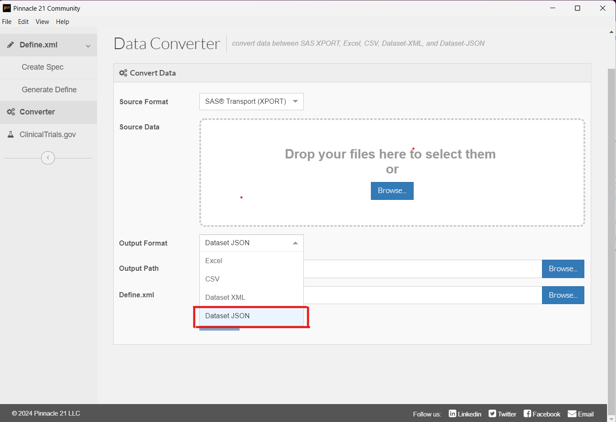The image size is (616, 422).
Task: Select Converter in the sidebar
Action: point(49,112)
